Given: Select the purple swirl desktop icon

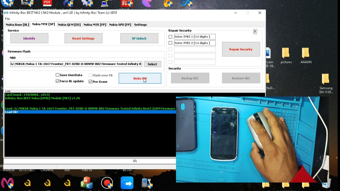Looking at the screenshot, I should click(147, 3).
